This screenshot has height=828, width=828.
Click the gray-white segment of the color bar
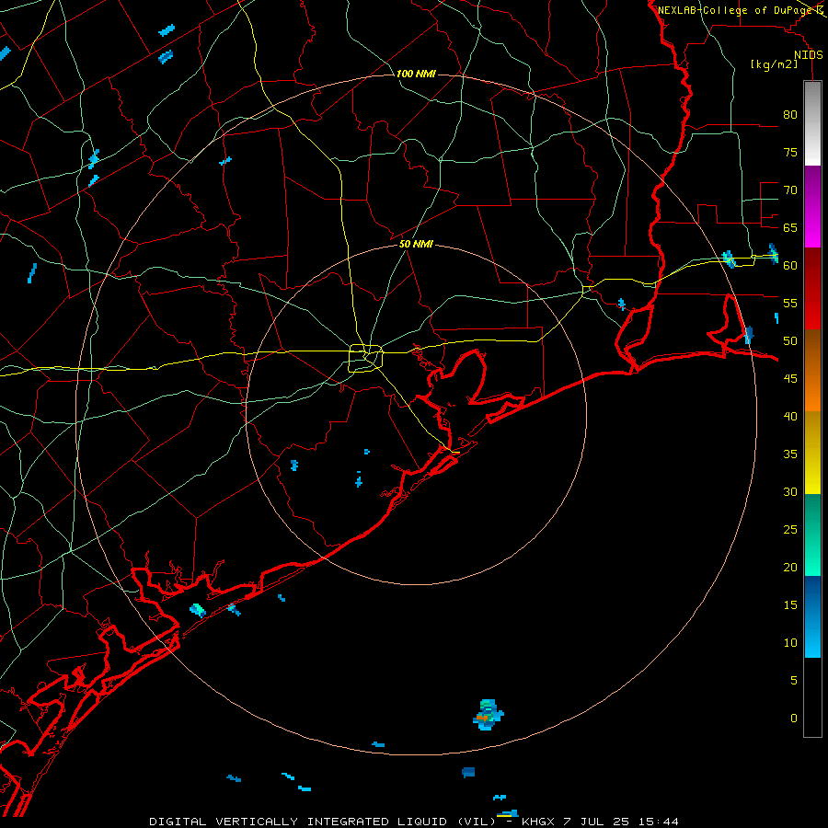(812, 123)
